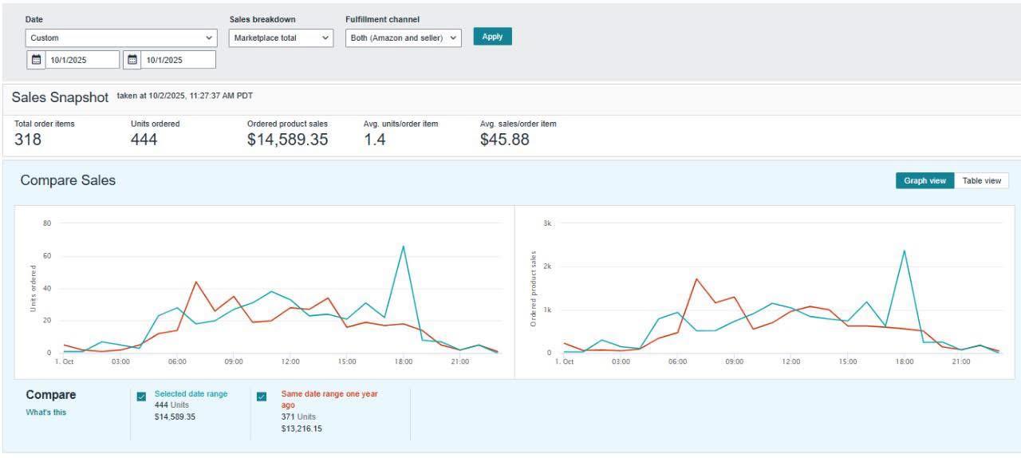This screenshot has width=1021, height=458.
Task: Open the Sales breakdown dropdown
Action: [x=281, y=38]
